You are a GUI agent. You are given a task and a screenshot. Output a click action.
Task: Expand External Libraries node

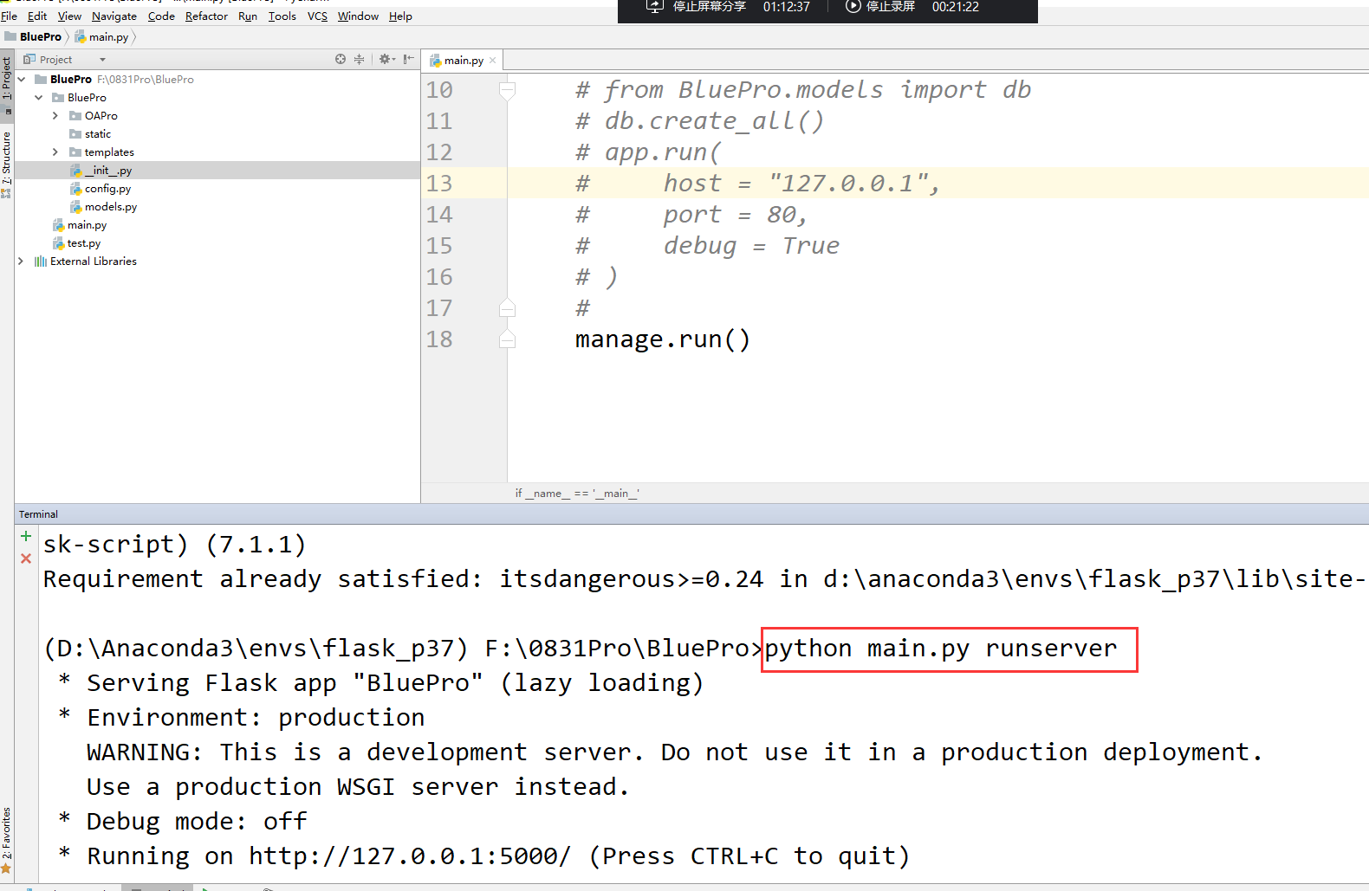pyautogui.click(x=21, y=261)
